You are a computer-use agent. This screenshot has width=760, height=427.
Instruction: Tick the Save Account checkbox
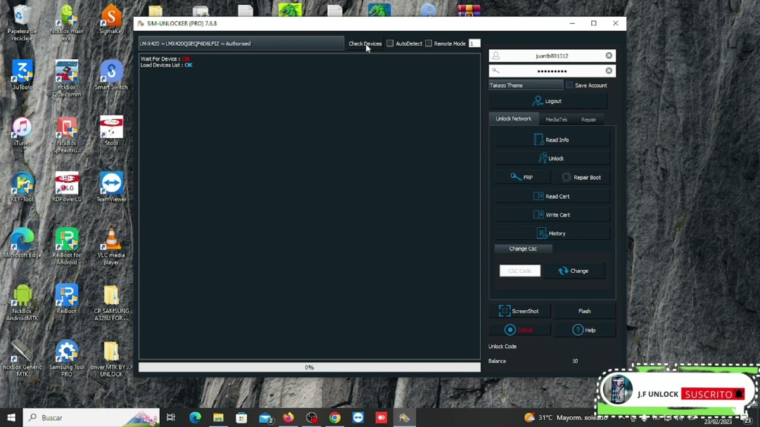pos(569,85)
